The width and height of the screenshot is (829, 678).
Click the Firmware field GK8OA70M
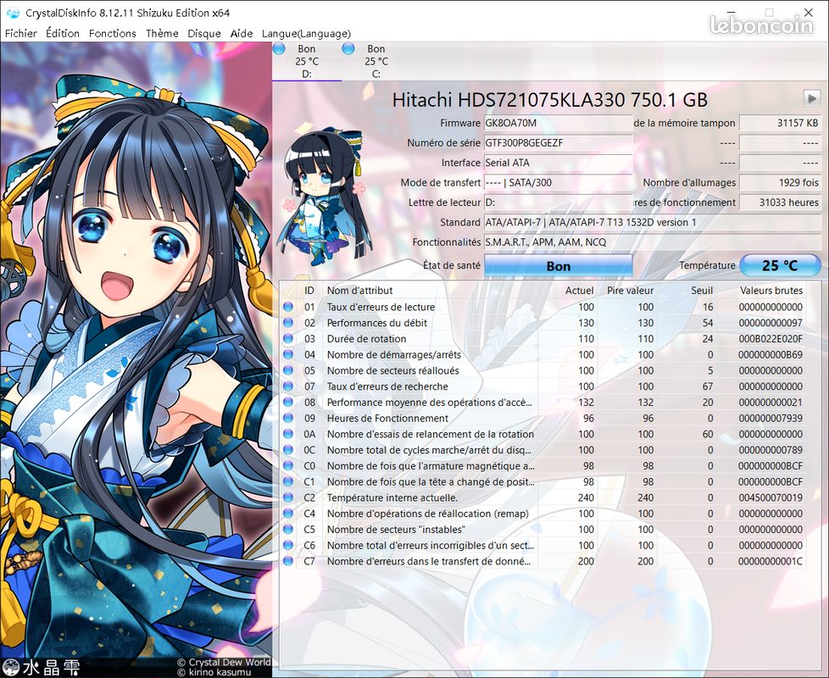coord(559,123)
